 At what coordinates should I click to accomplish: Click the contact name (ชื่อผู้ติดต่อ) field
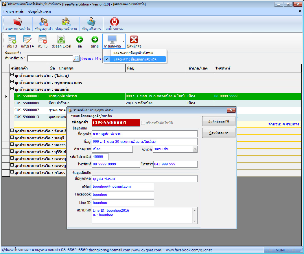click(145, 179)
